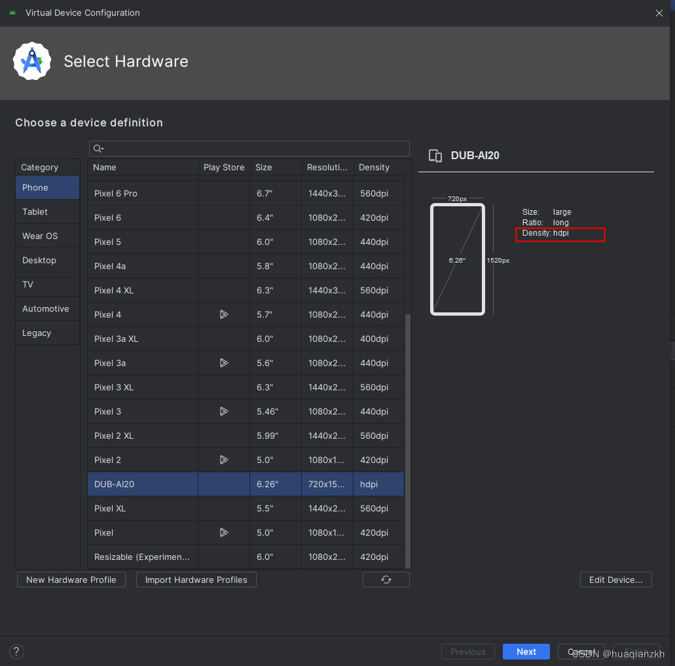Click the Edit Device button

pos(615,580)
